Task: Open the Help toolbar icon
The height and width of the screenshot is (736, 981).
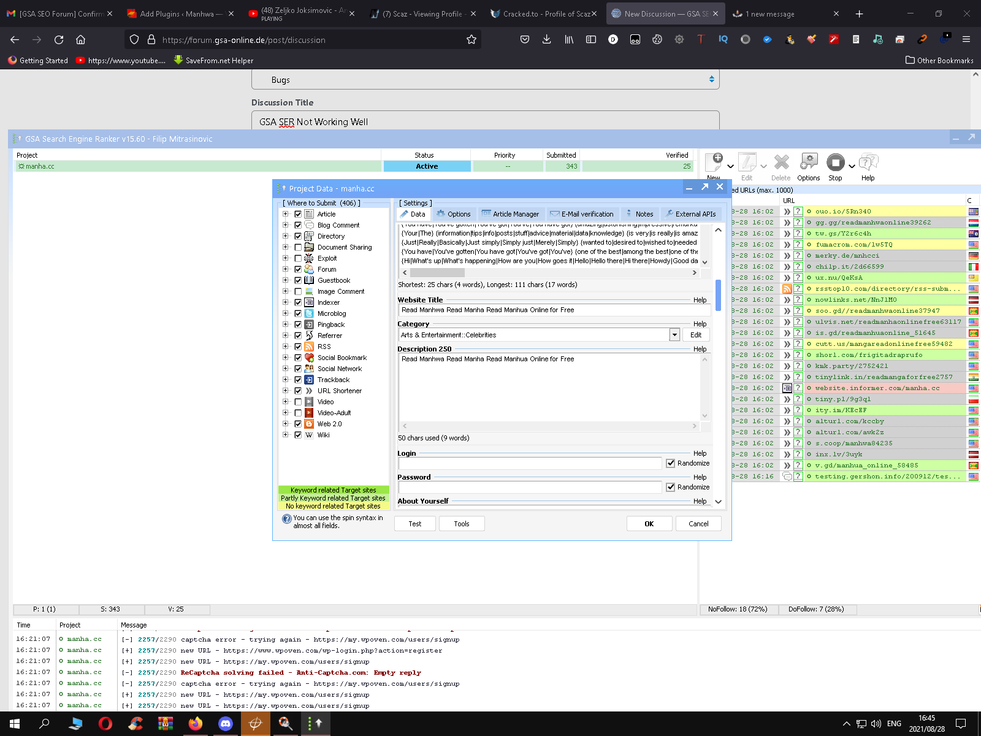Action: 868,162
